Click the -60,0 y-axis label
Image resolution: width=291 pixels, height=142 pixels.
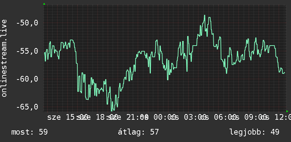(27, 79)
